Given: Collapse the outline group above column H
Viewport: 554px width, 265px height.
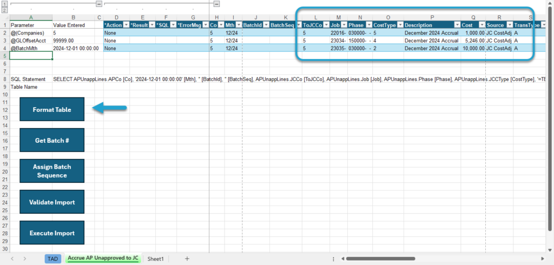Looking at the screenshot, I should tap(216, 4).
